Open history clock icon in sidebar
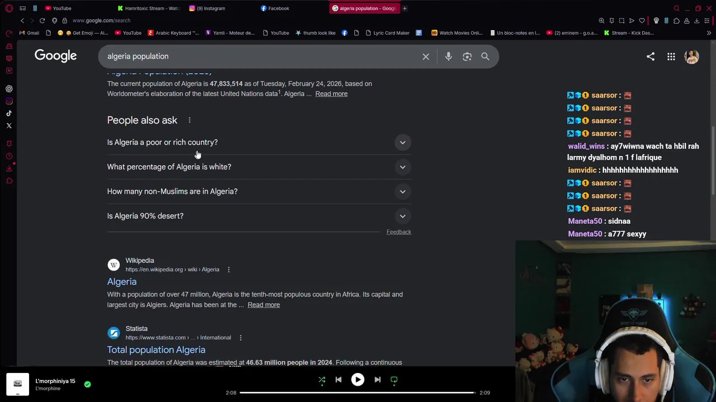The height and width of the screenshot is (402, 716). 9,156
